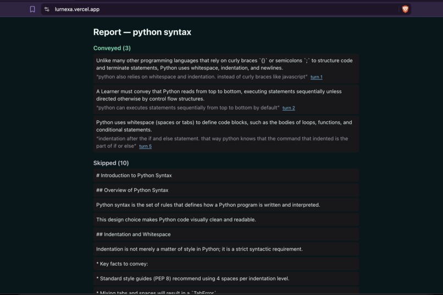
Task: Click the bookmark icon in the browser bar
Action: tap(32, 9)
